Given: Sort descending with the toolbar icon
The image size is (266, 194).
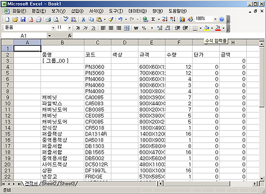Looking at the screenshot, I should point(172,19).
